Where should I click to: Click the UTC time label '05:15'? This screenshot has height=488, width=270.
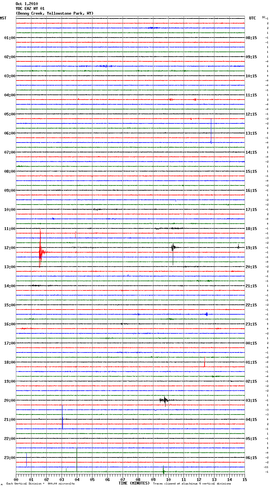pos(251,439)
